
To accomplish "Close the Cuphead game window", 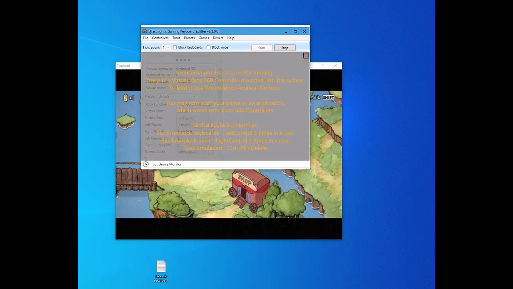I will click(335, 66).
